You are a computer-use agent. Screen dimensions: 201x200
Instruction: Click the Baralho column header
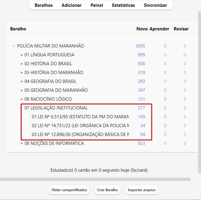[x=18, y=29]
